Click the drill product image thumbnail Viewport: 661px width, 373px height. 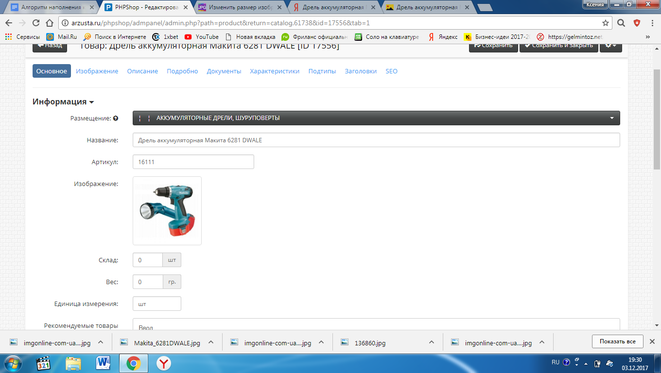[167, 211]
